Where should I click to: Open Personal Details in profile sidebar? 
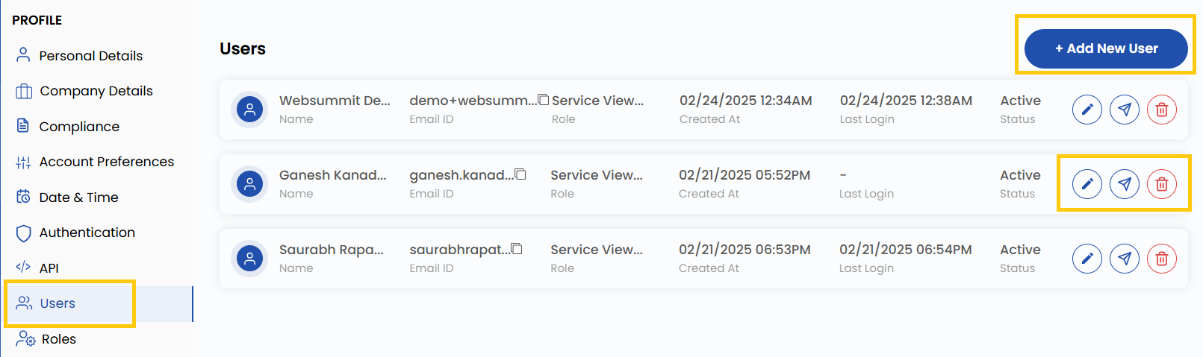coord(90,56)
